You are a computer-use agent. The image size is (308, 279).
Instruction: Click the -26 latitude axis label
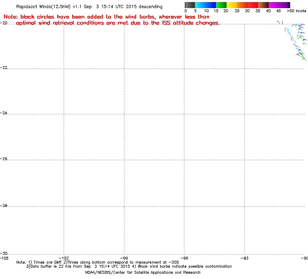[x=4, y=159]
